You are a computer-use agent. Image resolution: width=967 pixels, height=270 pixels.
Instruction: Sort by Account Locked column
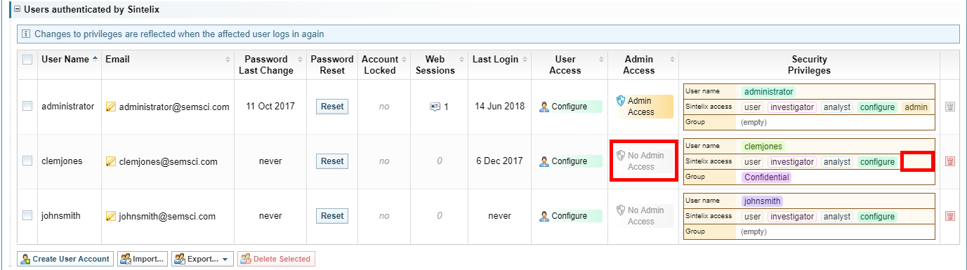[384, 65]
